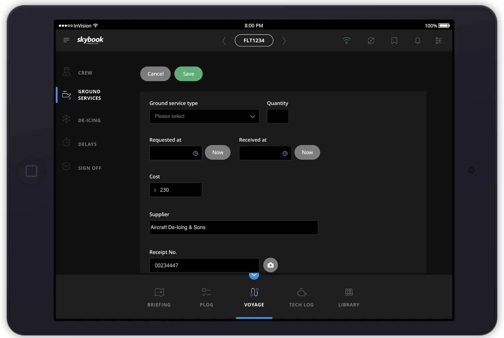Viewport: 504px width, 338px height.
Task: Click the blue scroll-down chevron button
Action: pyautogui.click(x=254, y=275)
